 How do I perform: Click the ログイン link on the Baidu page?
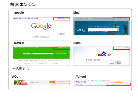point(128,48)
